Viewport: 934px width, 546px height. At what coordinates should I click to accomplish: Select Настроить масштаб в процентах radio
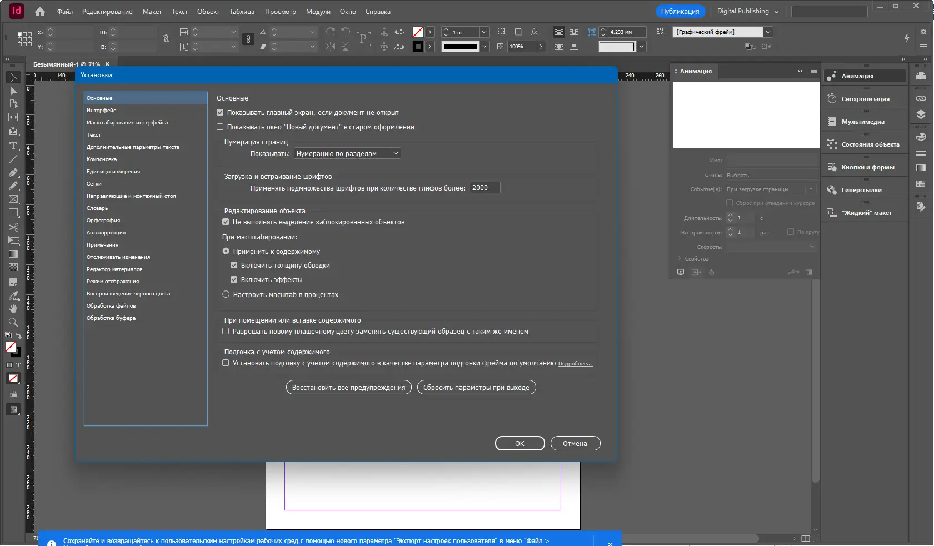pyautogui.click(x=226, y=294)
